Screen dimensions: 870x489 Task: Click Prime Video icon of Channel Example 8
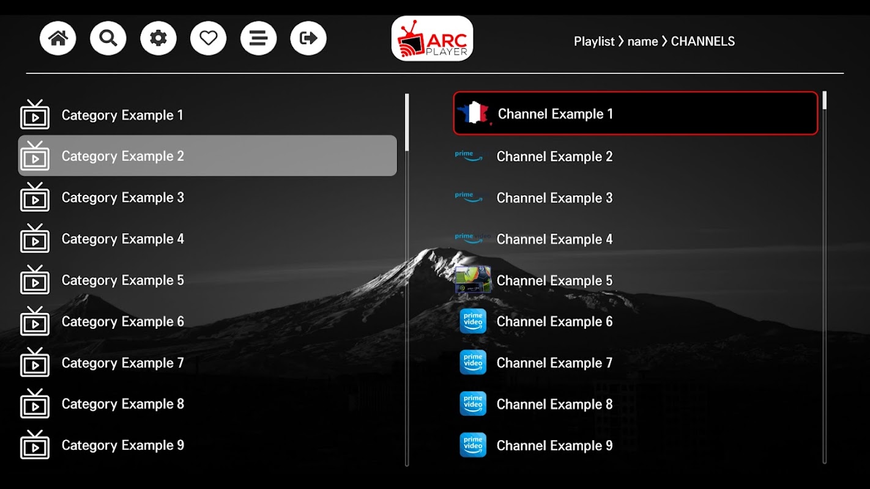point(473,403)
